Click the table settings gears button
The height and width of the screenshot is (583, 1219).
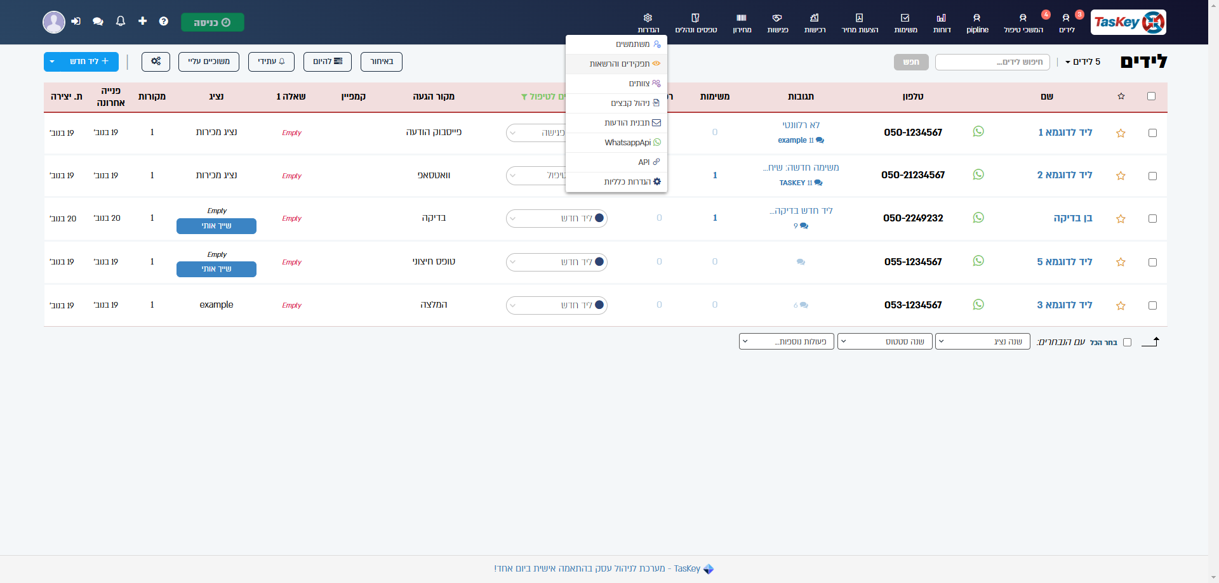(x=156, y=62)
